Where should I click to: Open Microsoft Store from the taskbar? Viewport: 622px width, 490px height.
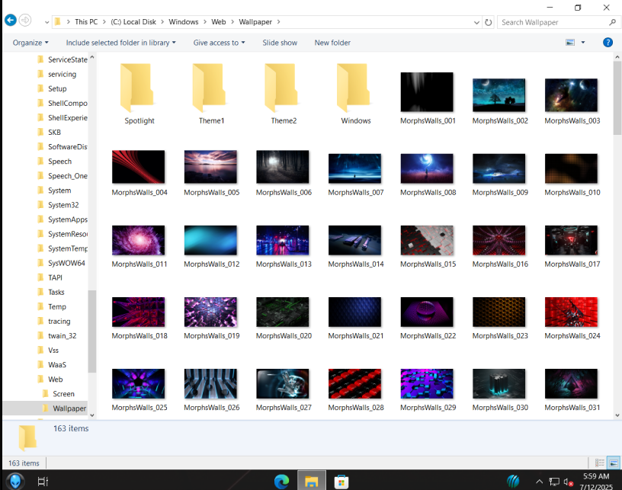tap(341, 482)
